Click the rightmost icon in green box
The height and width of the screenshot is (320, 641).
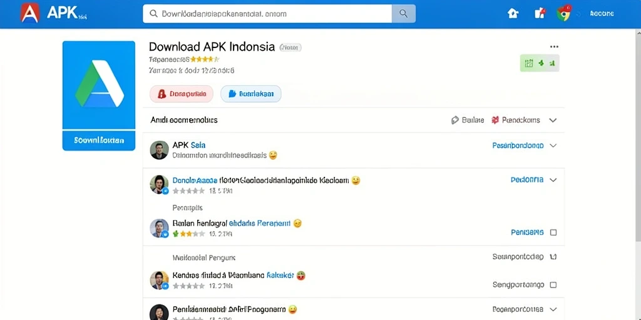pos(552,63)
